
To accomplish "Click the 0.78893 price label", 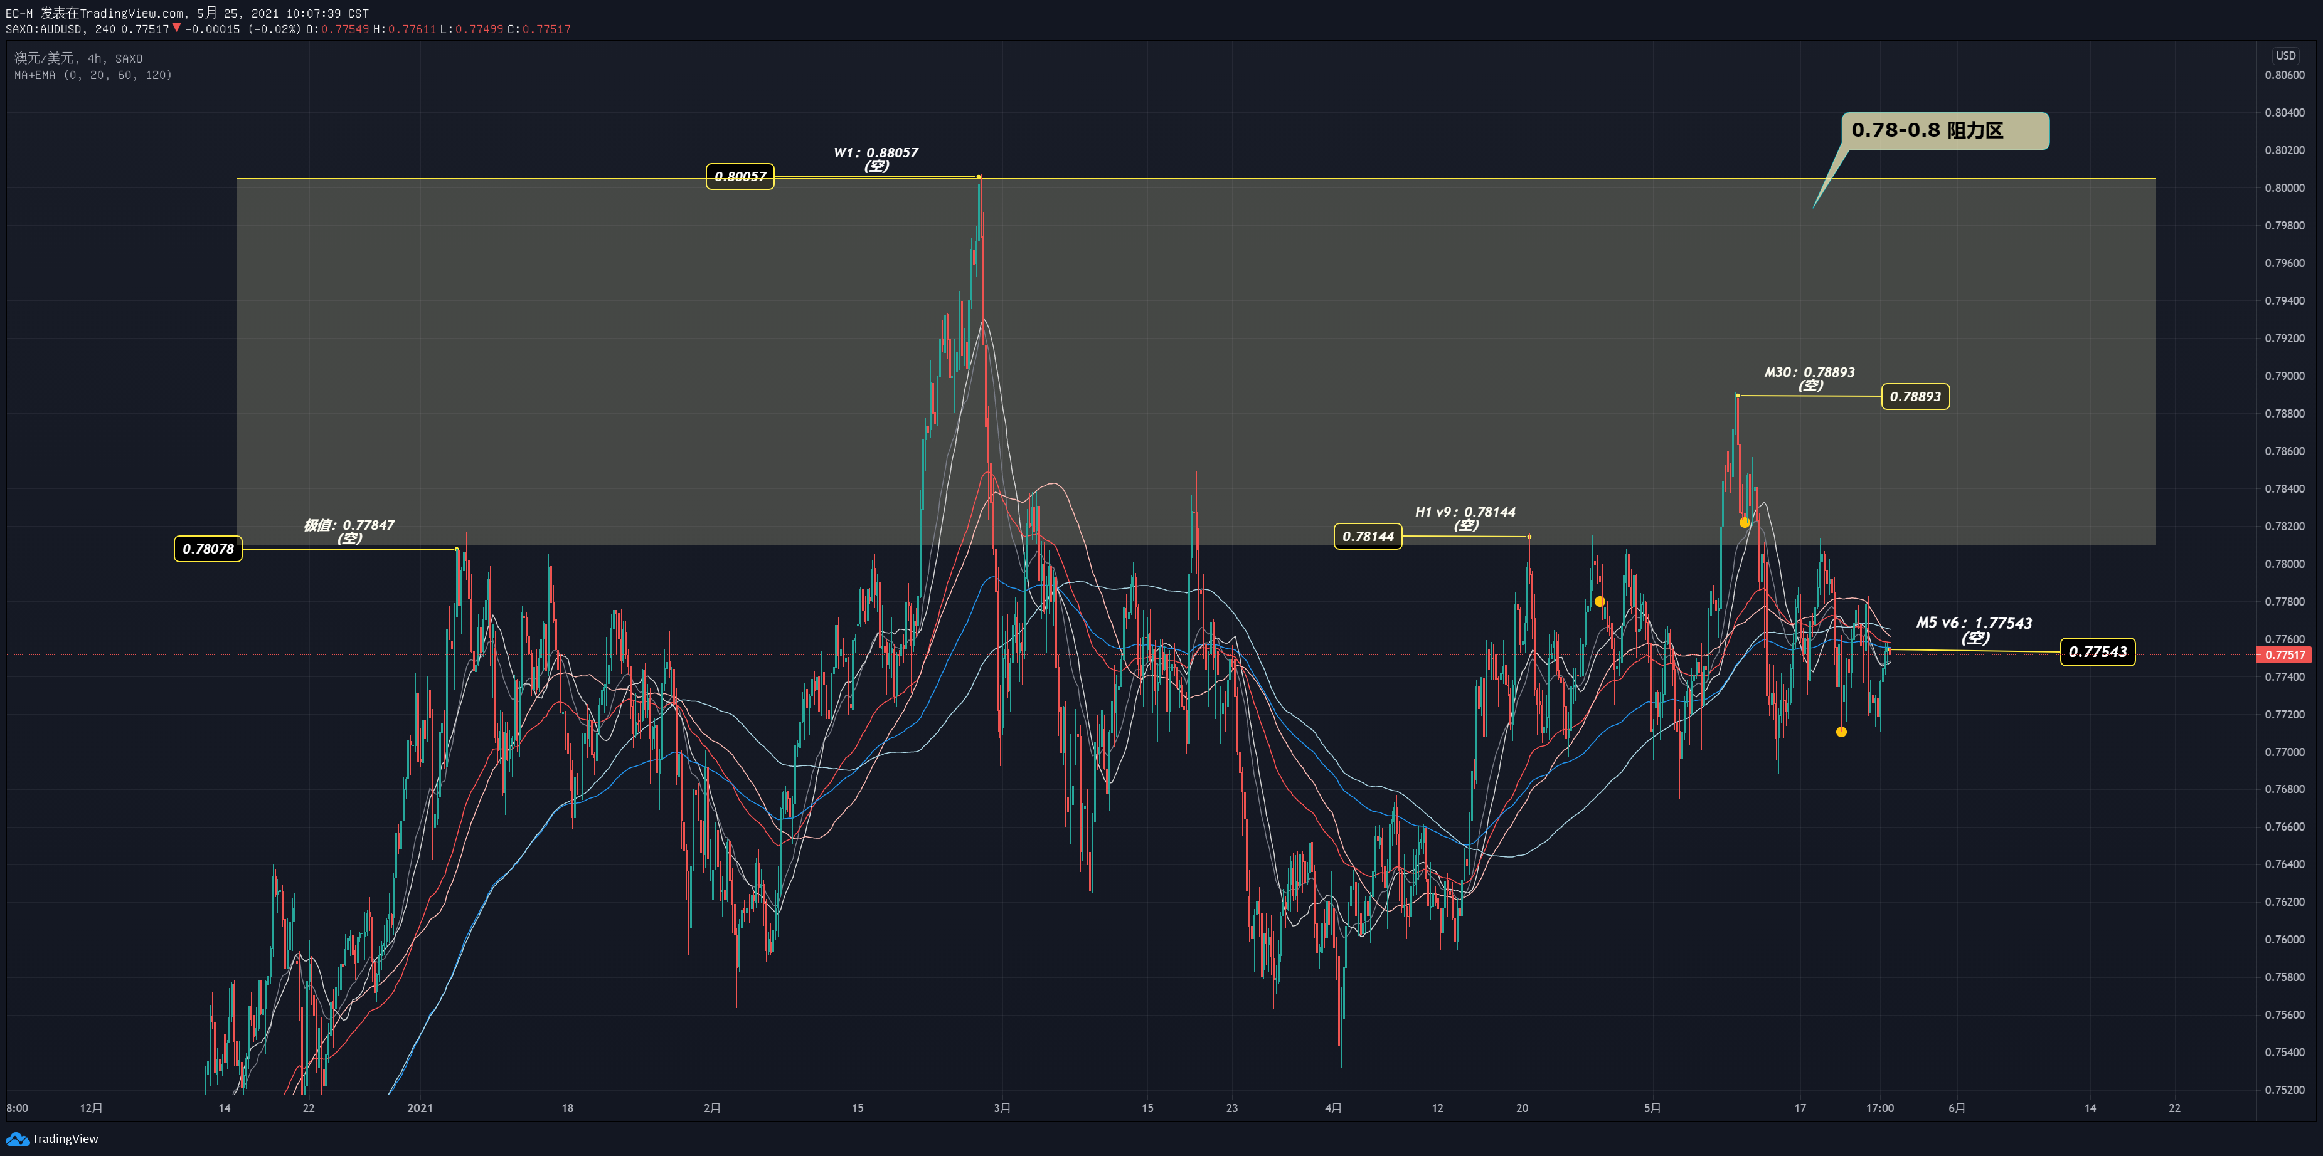I will click(1915, 396).
